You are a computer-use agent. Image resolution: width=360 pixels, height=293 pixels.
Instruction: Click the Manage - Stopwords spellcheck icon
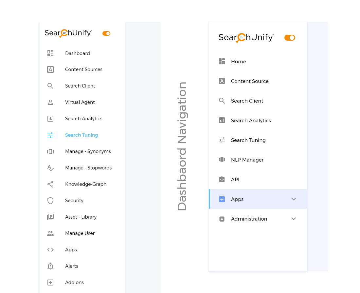coord(50,168)
